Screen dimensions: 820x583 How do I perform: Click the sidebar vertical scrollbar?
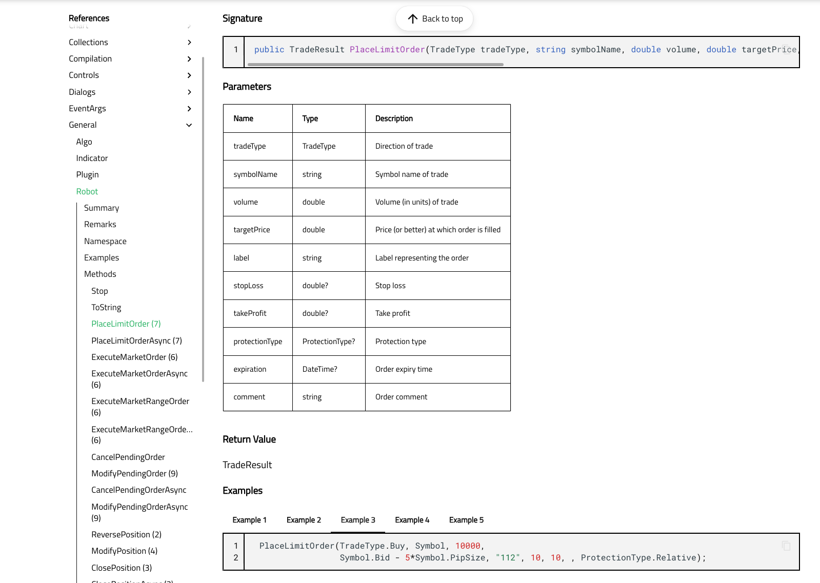pos(203,219)
